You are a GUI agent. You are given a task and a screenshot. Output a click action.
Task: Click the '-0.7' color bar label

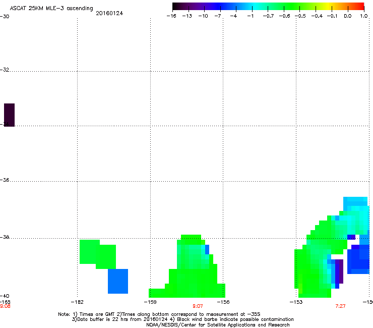268,16
